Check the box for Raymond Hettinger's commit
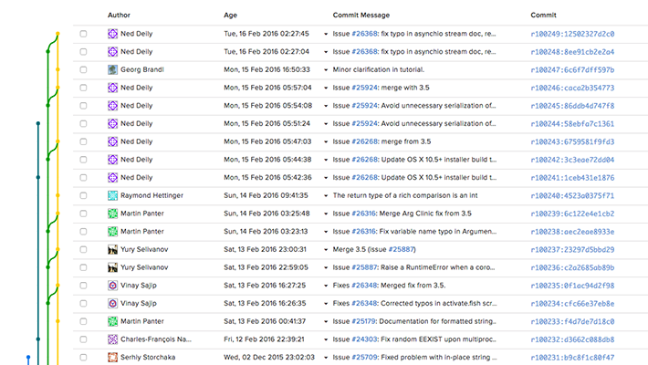Image resolution: width=648 pixels, height=365 pixels. click(83, 195)
